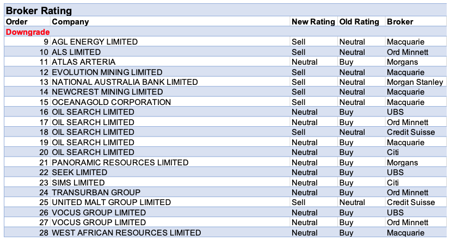Click the New Rating column header
Screen dimensions: 450x241
click(x=313, y=22)
